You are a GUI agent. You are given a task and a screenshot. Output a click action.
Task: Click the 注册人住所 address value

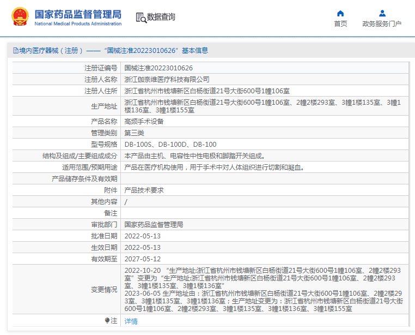click(x=207, y=91)
